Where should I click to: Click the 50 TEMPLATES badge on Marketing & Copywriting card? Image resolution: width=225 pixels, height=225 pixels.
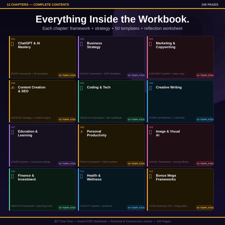(x=205, y=75)
